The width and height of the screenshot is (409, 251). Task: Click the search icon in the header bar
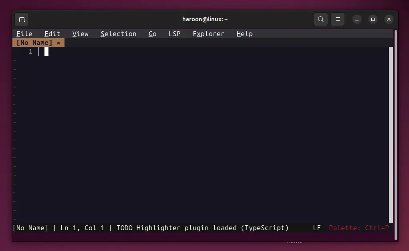pos(320,19)
